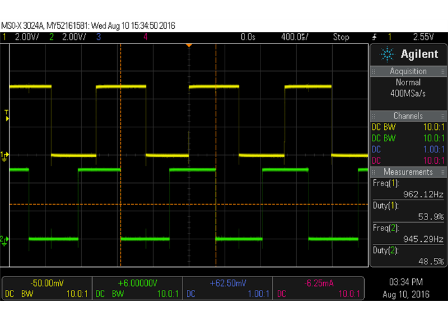Click the orange trigger time reference triangle
This screenshot has width=448, height=320.
click(x=188, y=45)
